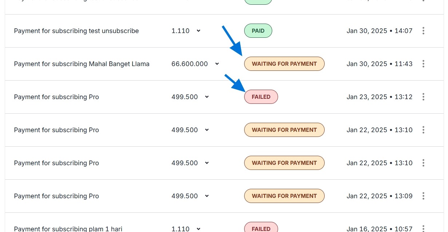The width and height of the screenshot is (448, 232).
Task: Click the FAILED badge on plam 1 hari row
Action: 261,228
